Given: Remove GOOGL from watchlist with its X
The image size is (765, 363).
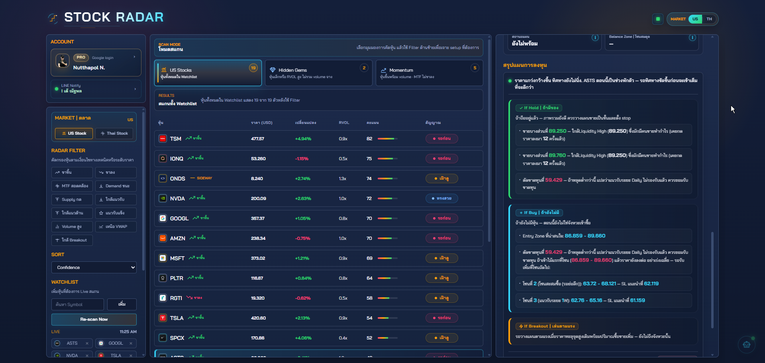Looking at the screenshot, I should (x=131, y=343).
